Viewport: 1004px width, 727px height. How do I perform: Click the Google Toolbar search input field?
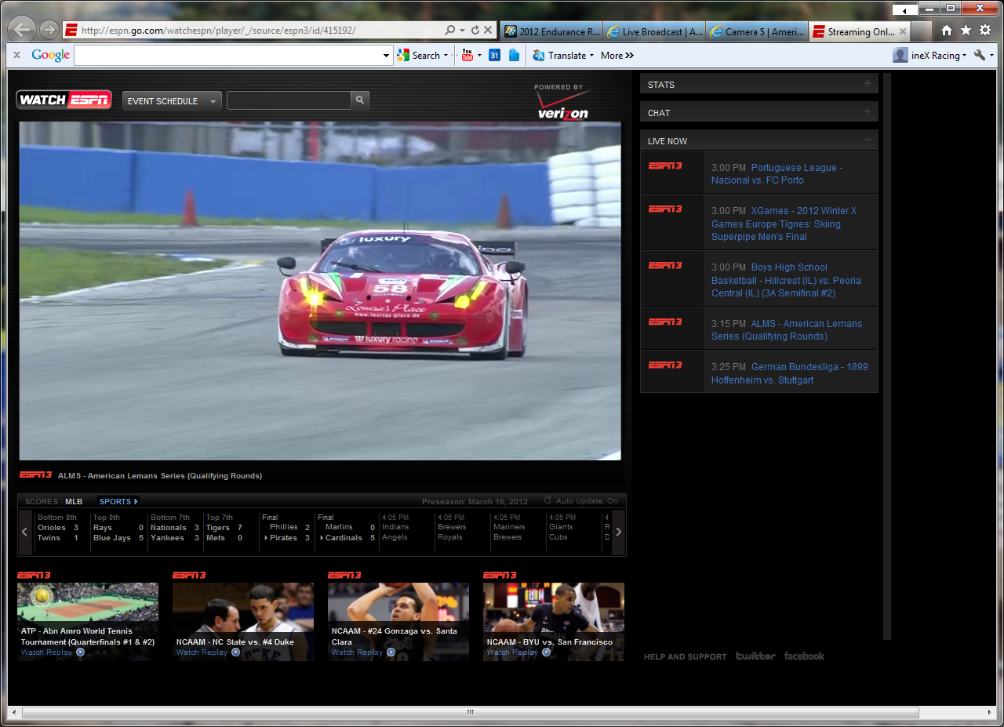(227, 56)
